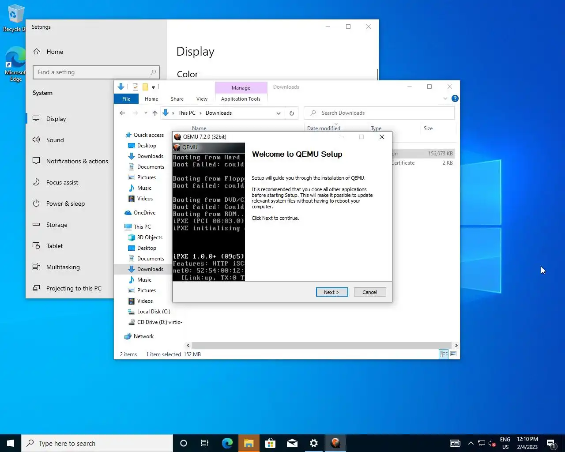This screenshot has height=452, width=565.
Task: Cancel the QEMU Setup wizard
Action: (370, 292)
